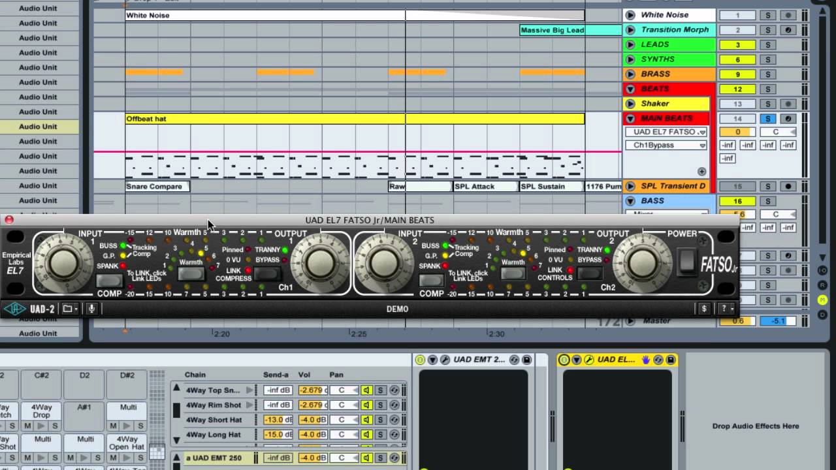The image size is (836, 470).
Task: Click hand icon on UAD EL device
Action: pyautogui.click(x=646, y=360)
